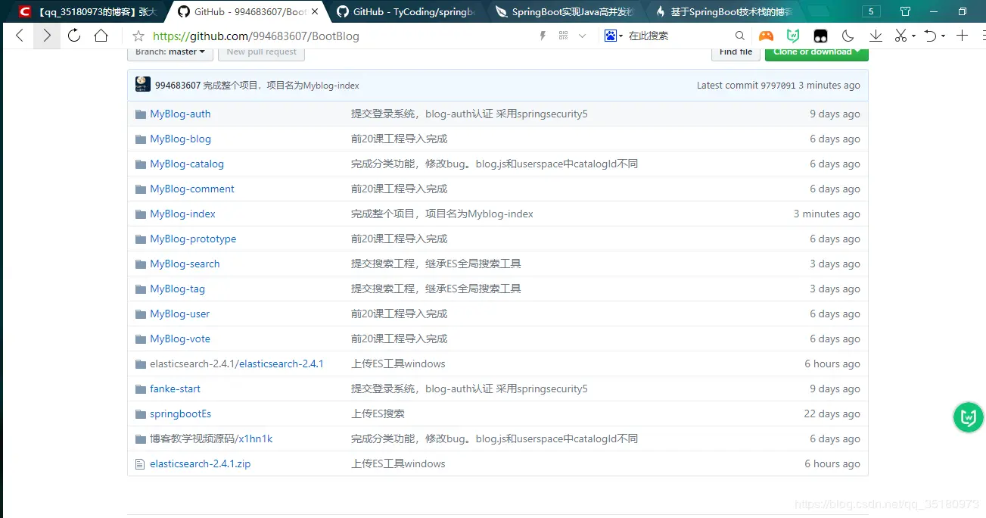The image size is (986, 518).
Task: Open the MyBlog-index folder
Action: click(182, 214)
